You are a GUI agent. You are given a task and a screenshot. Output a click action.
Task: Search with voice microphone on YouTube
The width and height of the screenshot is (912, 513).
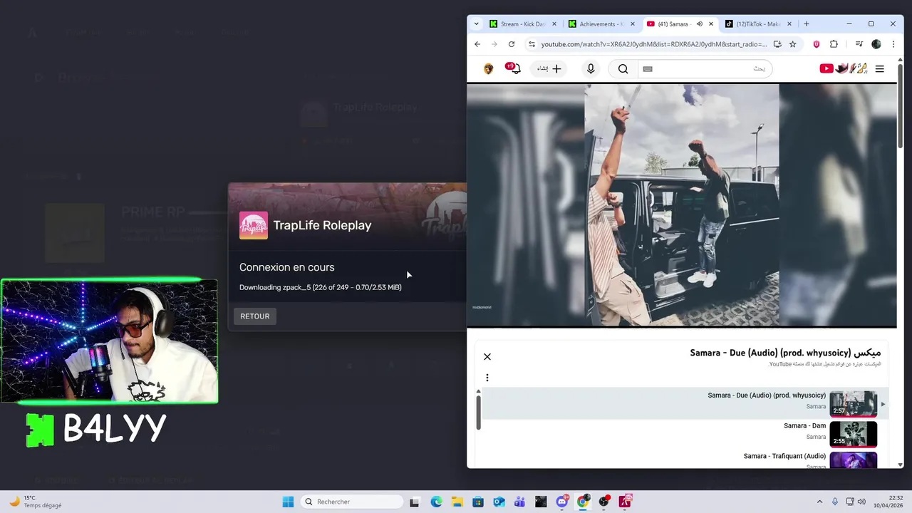(x=591, y=68)
